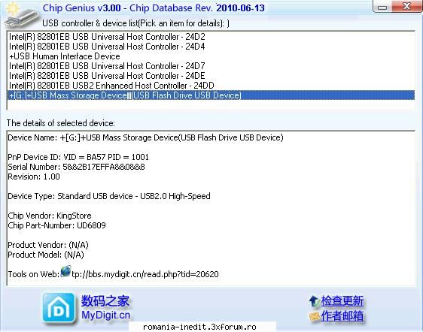Open the 作者邮箱 author email link

(x=342, y=316)
